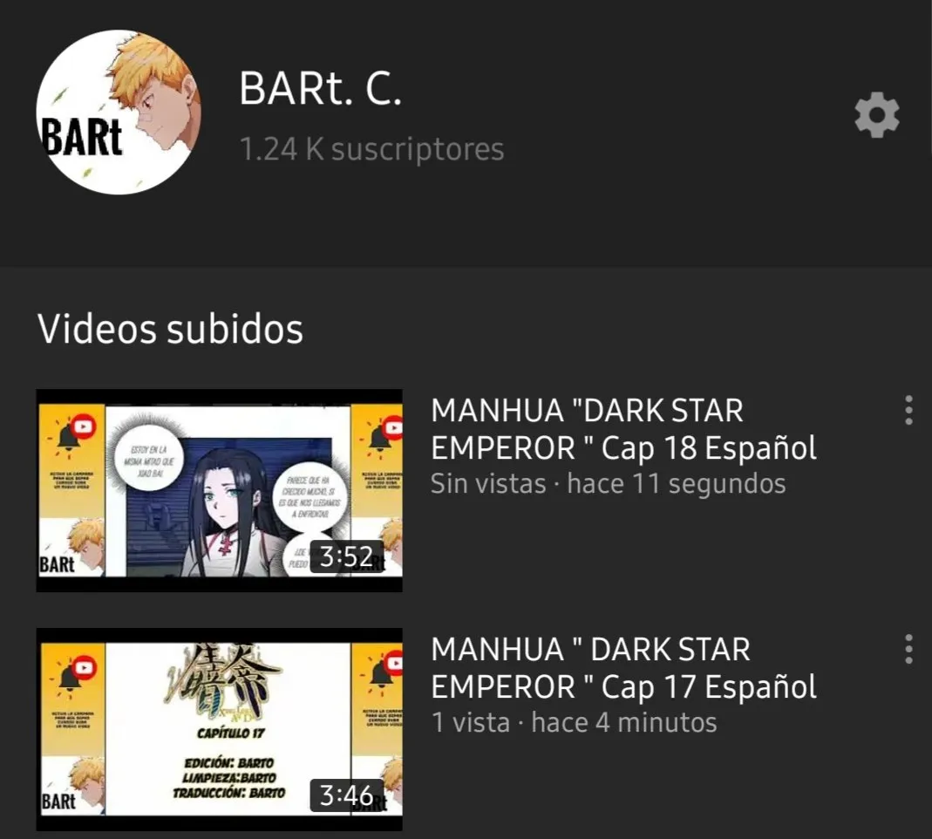Open options menu for Cap 18 video
This screenshot has width=932, height=839.
pyautogui.click(x=908, y=410)
